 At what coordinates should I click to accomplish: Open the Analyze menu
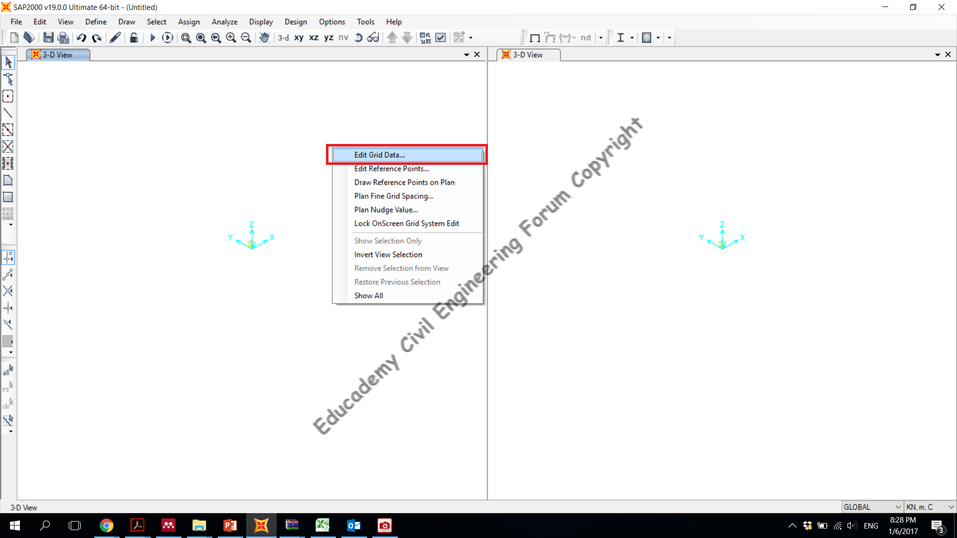tap(224, 22)
